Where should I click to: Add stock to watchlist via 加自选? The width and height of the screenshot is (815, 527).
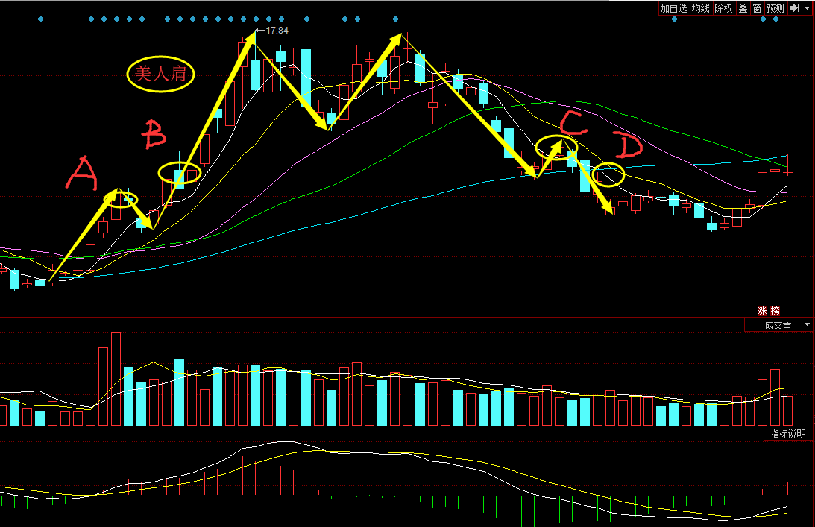click(673, 8)
